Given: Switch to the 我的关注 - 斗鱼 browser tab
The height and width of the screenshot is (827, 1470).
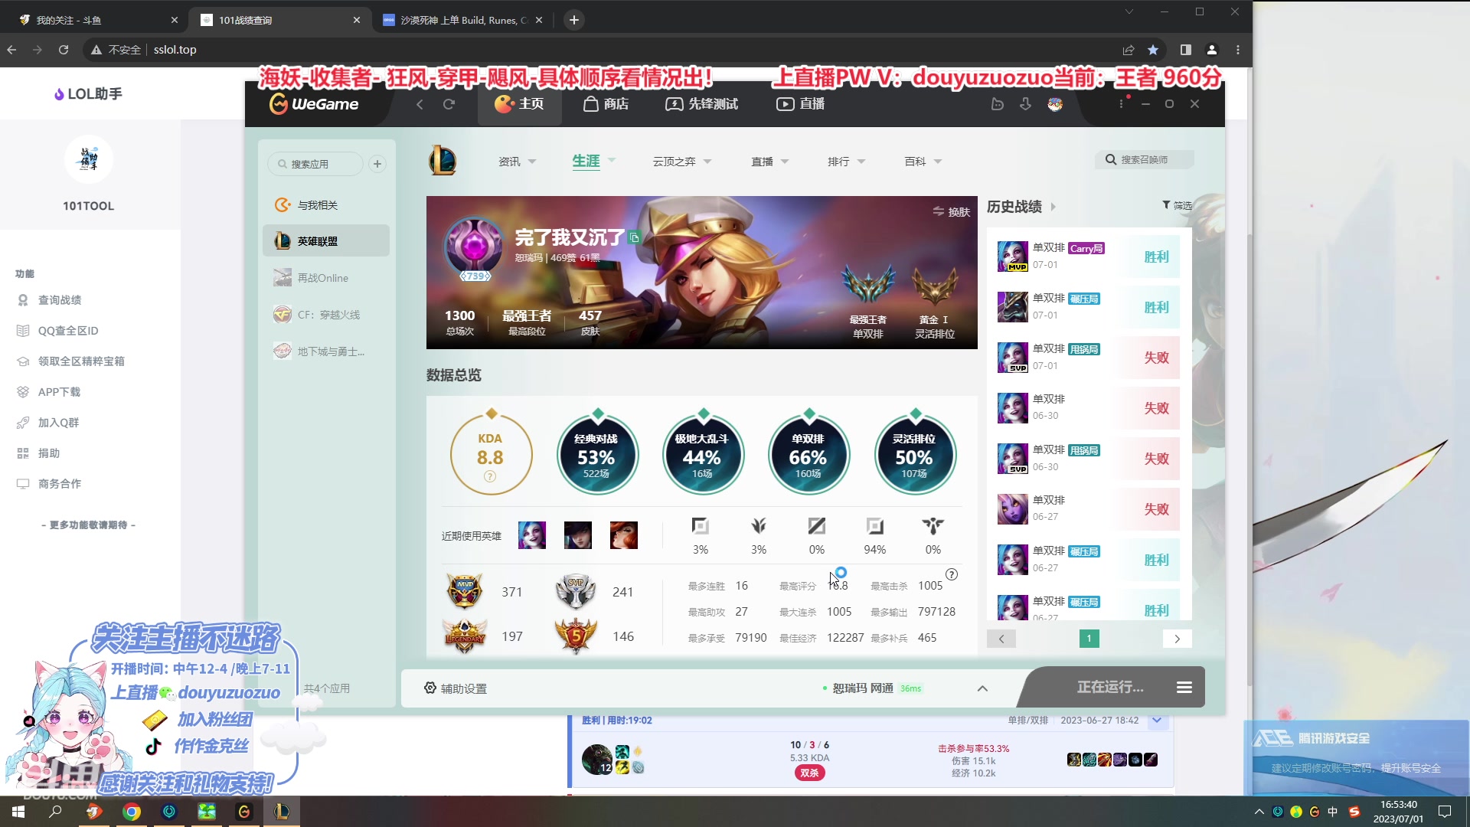Looking at the screenshot, I should click(96, 20).
